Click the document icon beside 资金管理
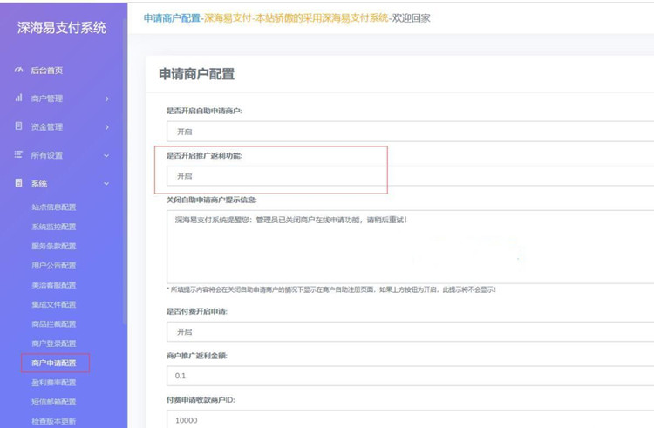654x428 pixels. [x=18, y=127]
